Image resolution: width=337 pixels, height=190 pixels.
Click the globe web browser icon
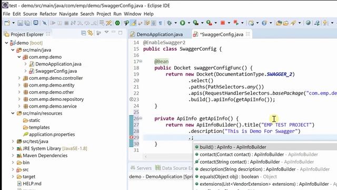[308, 23]
